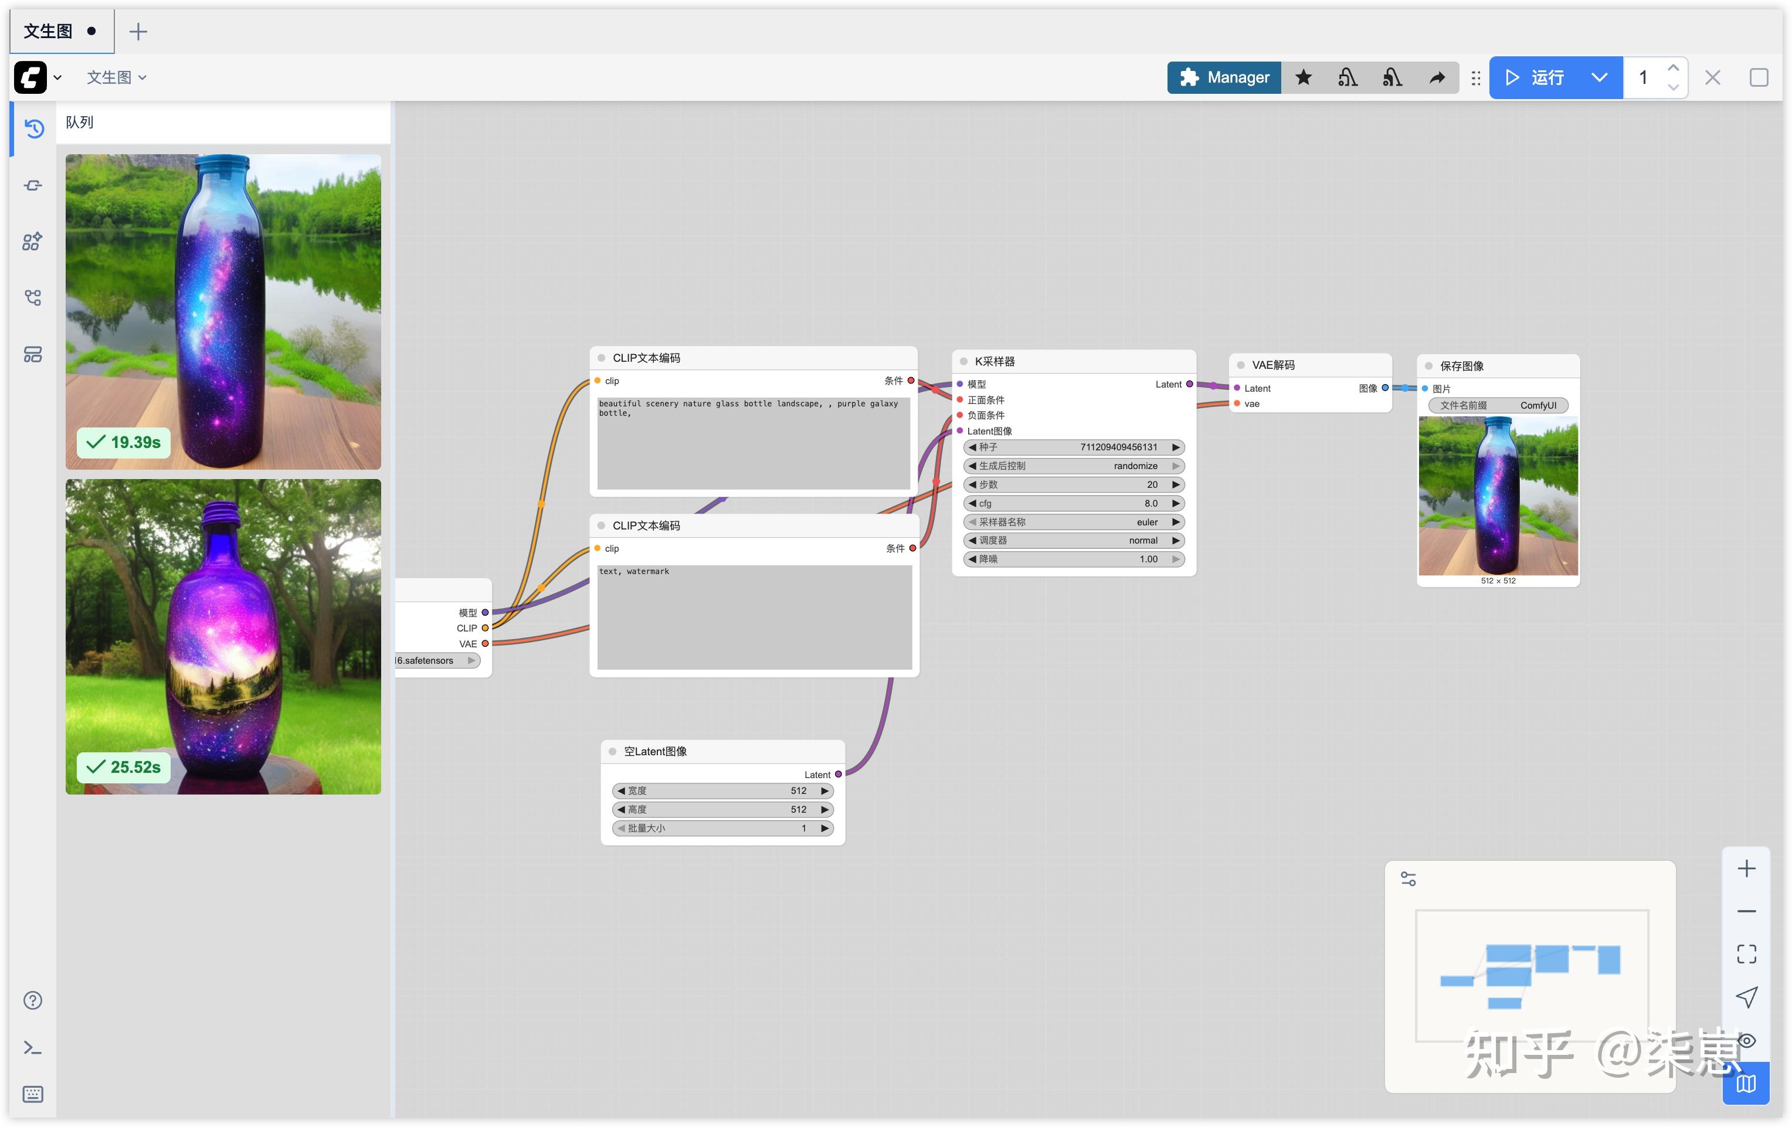
Task: Add a new workflow tab
Action: point(138,31)
